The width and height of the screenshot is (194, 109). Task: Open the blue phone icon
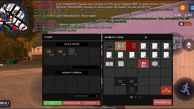(x=192, y=8)
